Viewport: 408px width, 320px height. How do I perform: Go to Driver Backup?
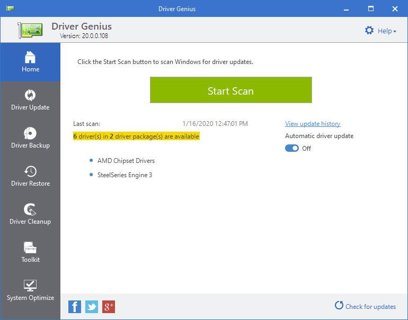click(x=30, y=138)
